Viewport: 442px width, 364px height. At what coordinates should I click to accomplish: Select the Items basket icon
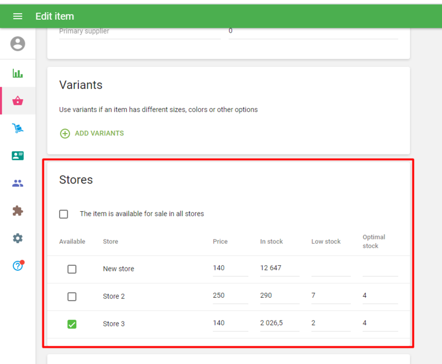coord(18,100)
